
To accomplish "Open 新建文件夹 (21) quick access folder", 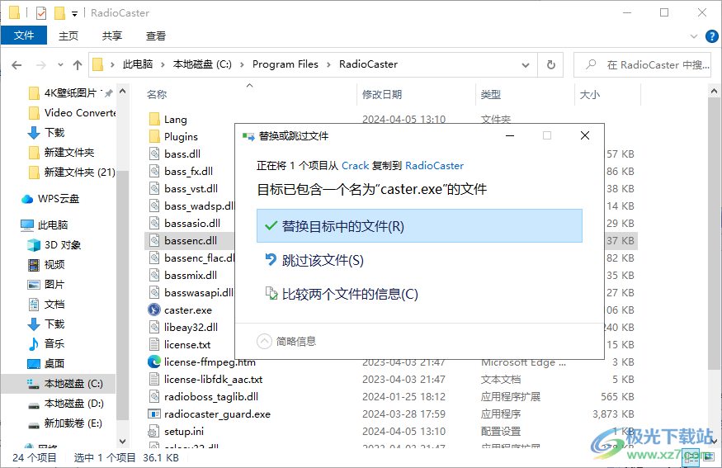I will [79, 173].
